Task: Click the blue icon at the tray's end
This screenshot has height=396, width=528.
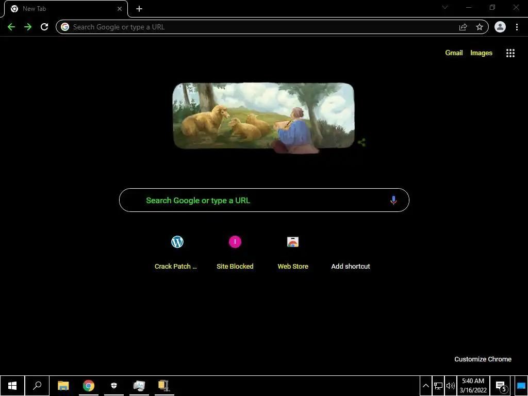Action: pos(521,386)
